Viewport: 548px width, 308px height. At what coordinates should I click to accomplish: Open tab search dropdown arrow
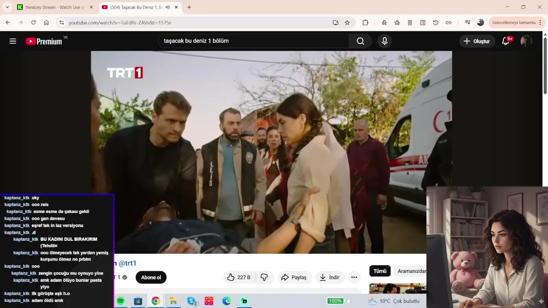(7, 7)
